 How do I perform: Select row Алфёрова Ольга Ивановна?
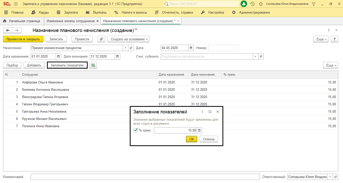click(x=42, y=82)
